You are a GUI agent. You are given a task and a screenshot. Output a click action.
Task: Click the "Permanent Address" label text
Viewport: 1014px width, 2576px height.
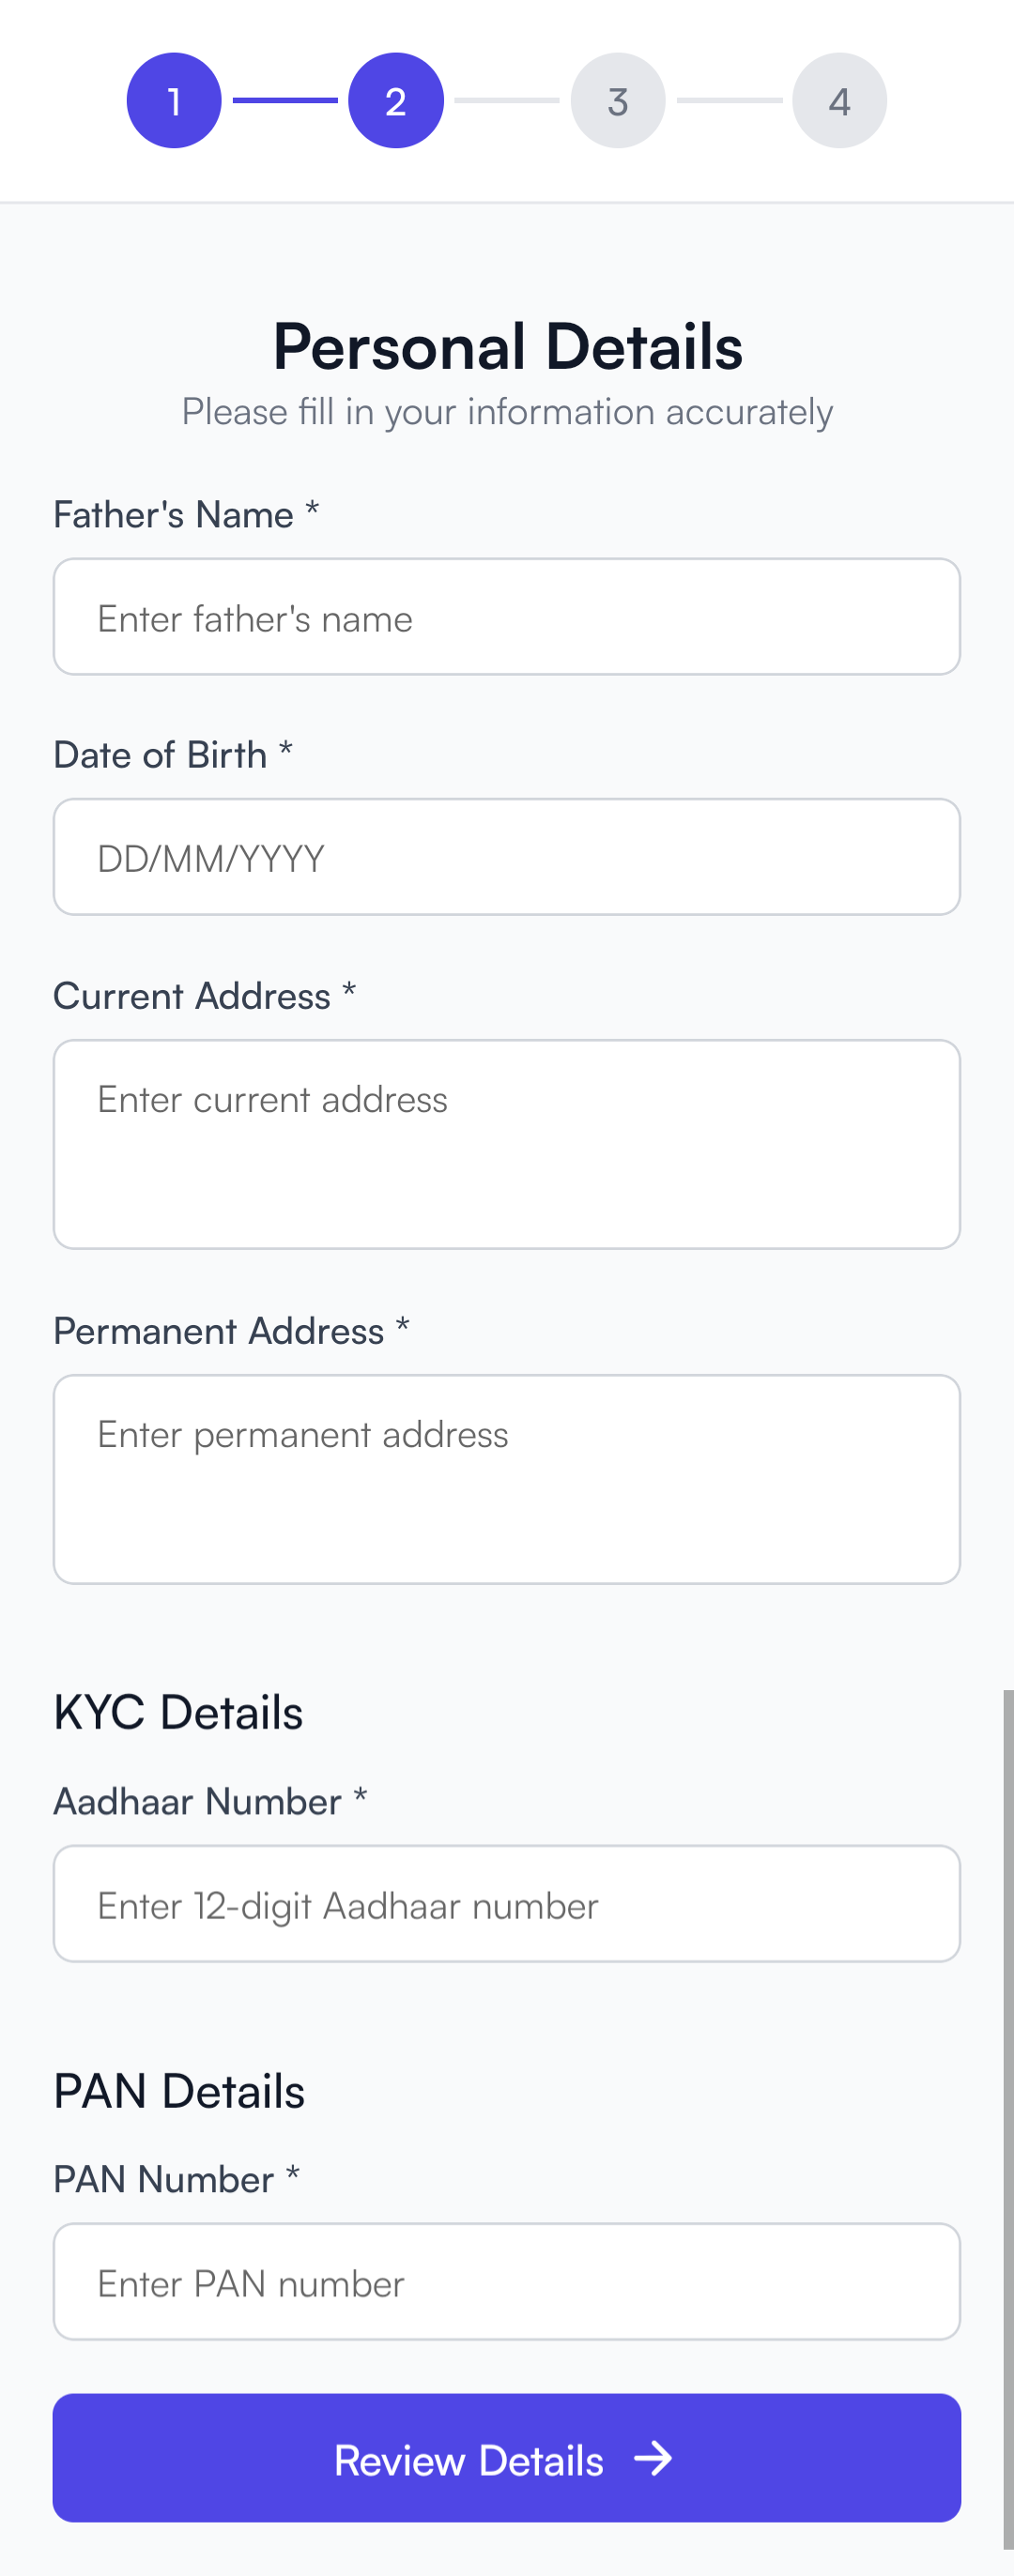click(219, 1331)
